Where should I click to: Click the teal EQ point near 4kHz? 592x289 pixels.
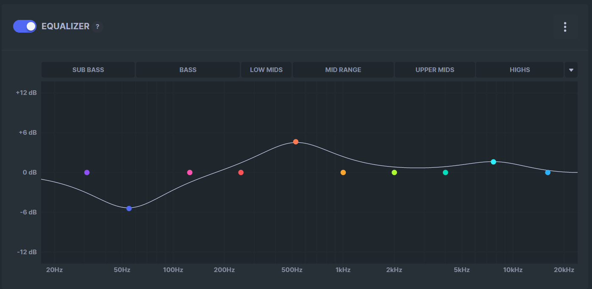445,172
